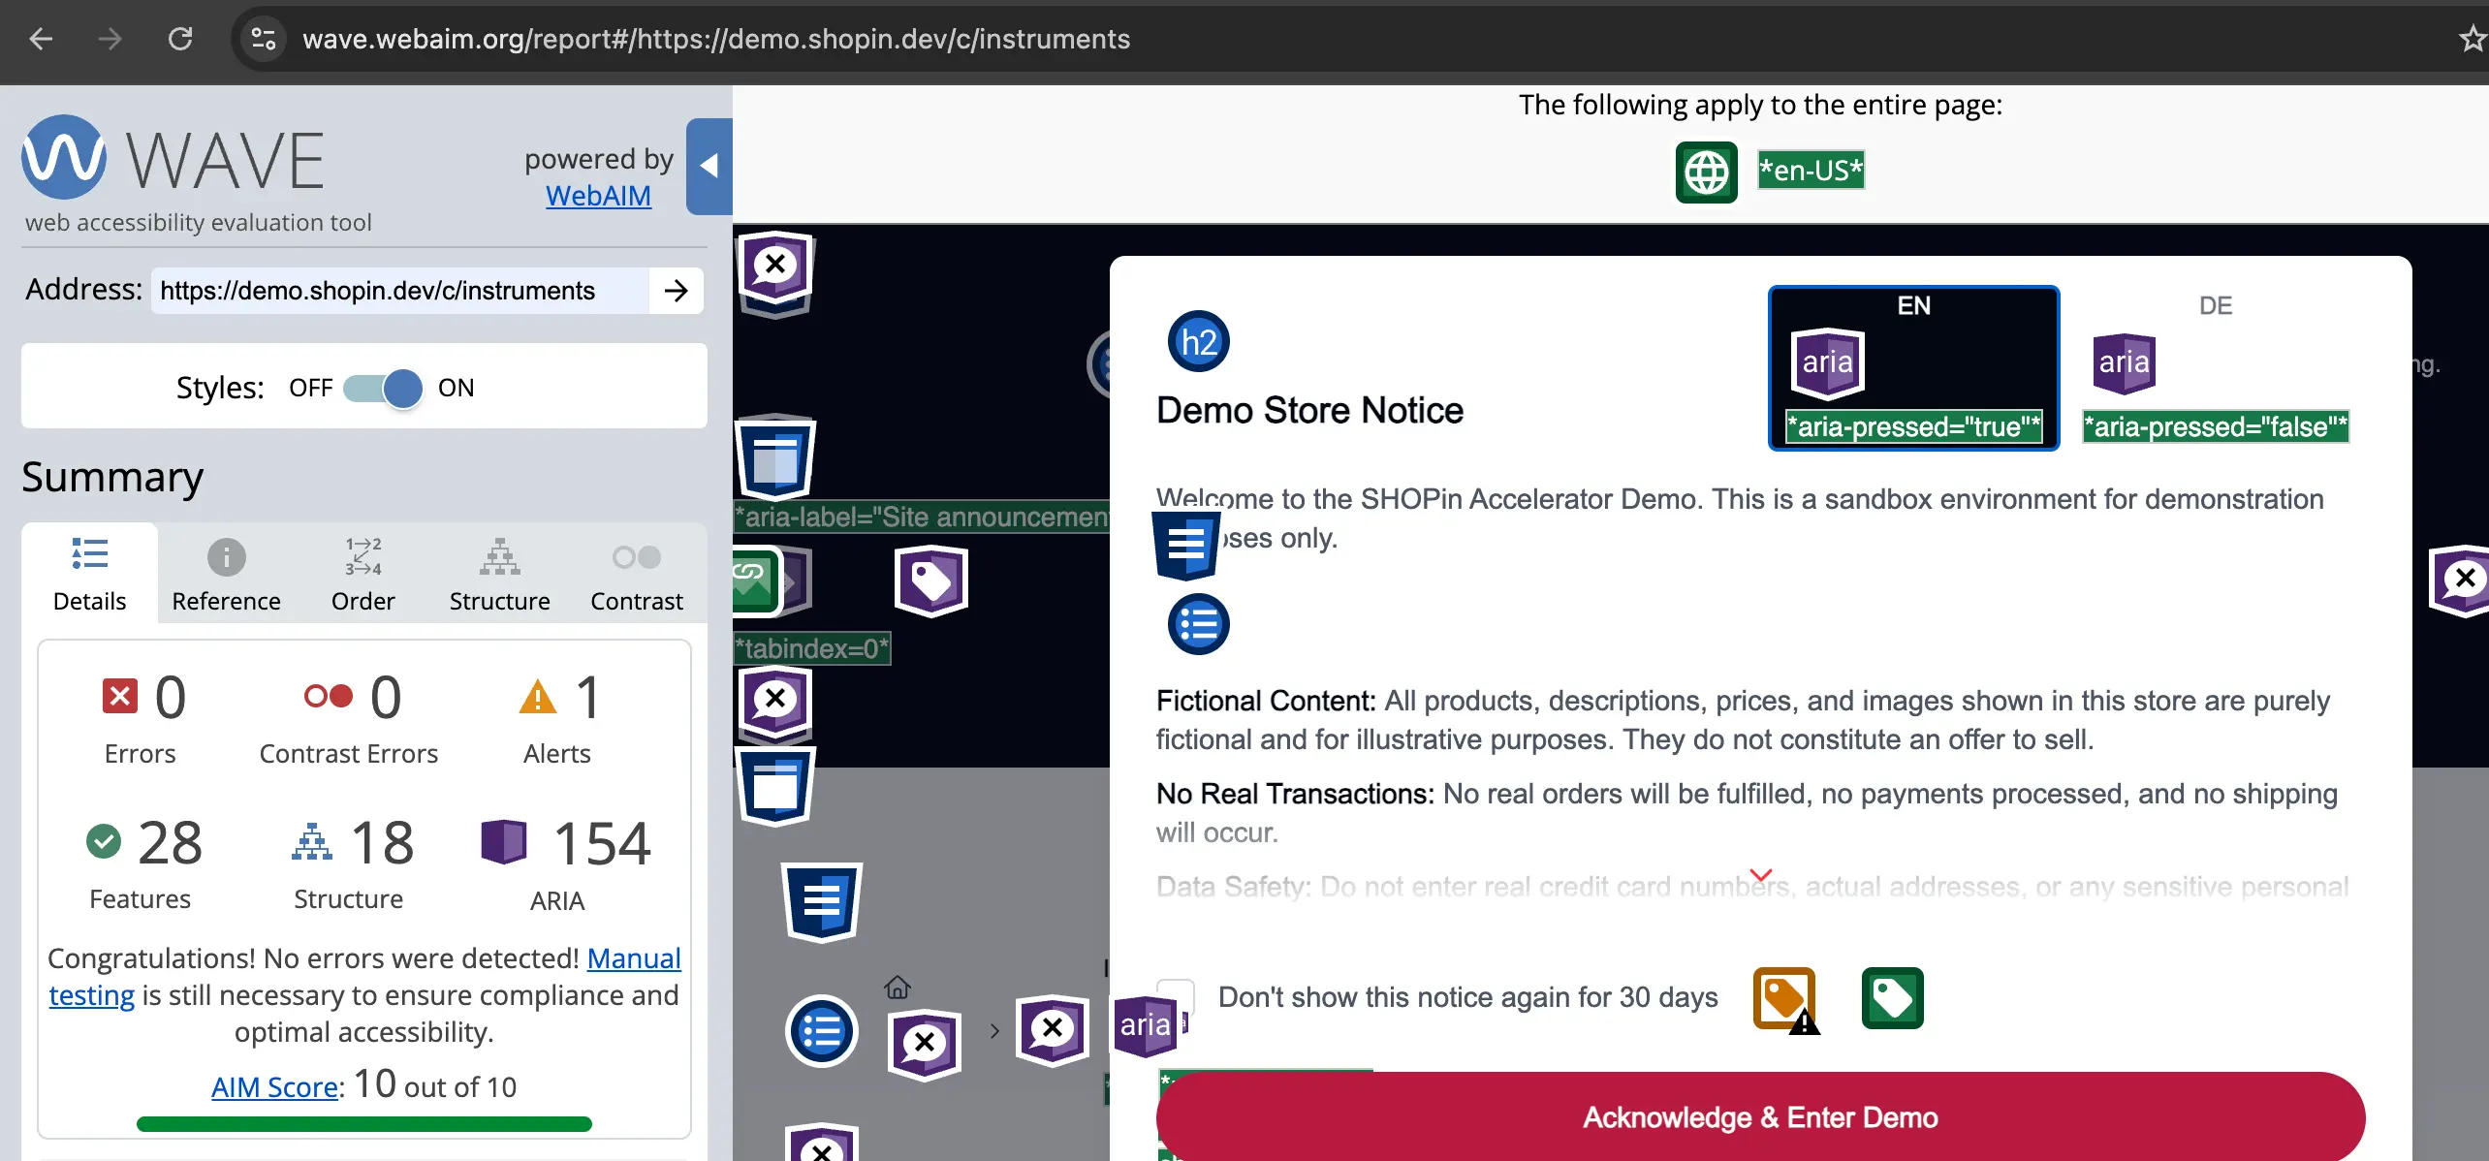
Task: Click the red Errors X icon in the summary
Action: coord(120,696)
